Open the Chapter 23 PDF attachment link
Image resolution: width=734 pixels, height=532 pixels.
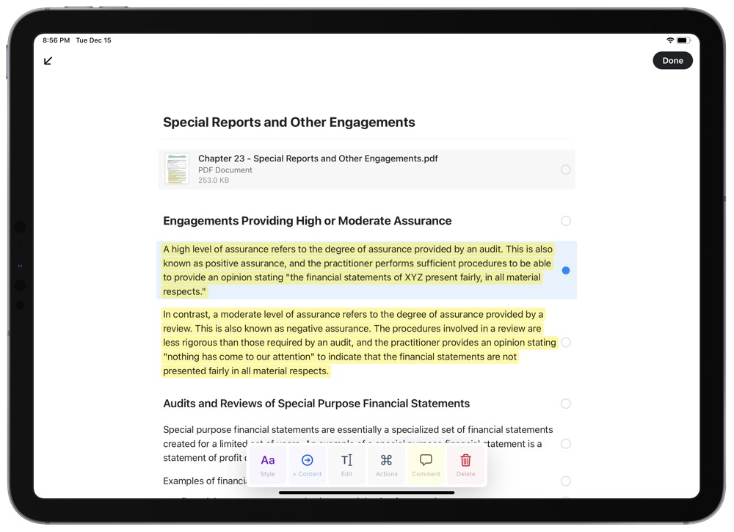pyautogui.click(x=317, y=158)
